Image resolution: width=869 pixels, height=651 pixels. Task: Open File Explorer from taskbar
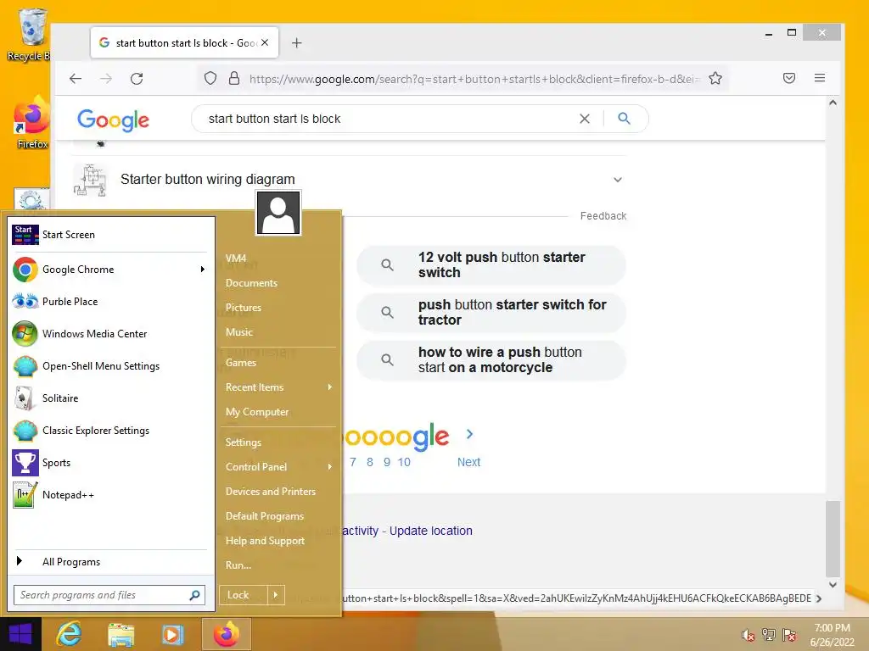[x=121, y=634]
